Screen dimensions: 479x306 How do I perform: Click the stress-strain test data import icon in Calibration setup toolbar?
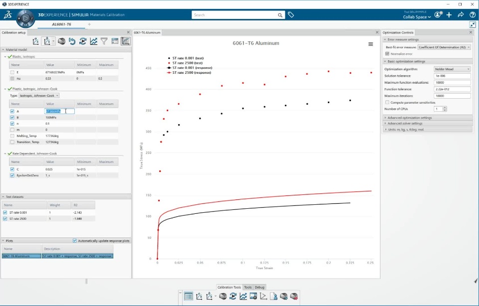point(36,41)
